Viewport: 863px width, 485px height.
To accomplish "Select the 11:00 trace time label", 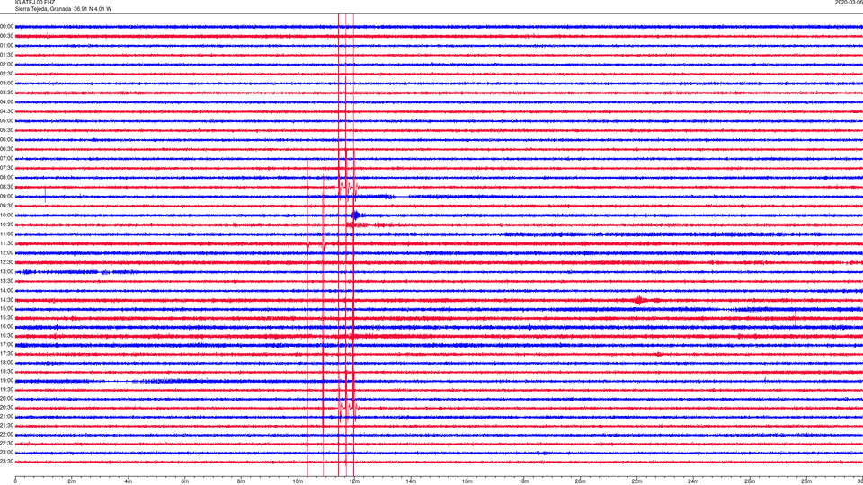I will pyautogui.click(x=6, y=234).
